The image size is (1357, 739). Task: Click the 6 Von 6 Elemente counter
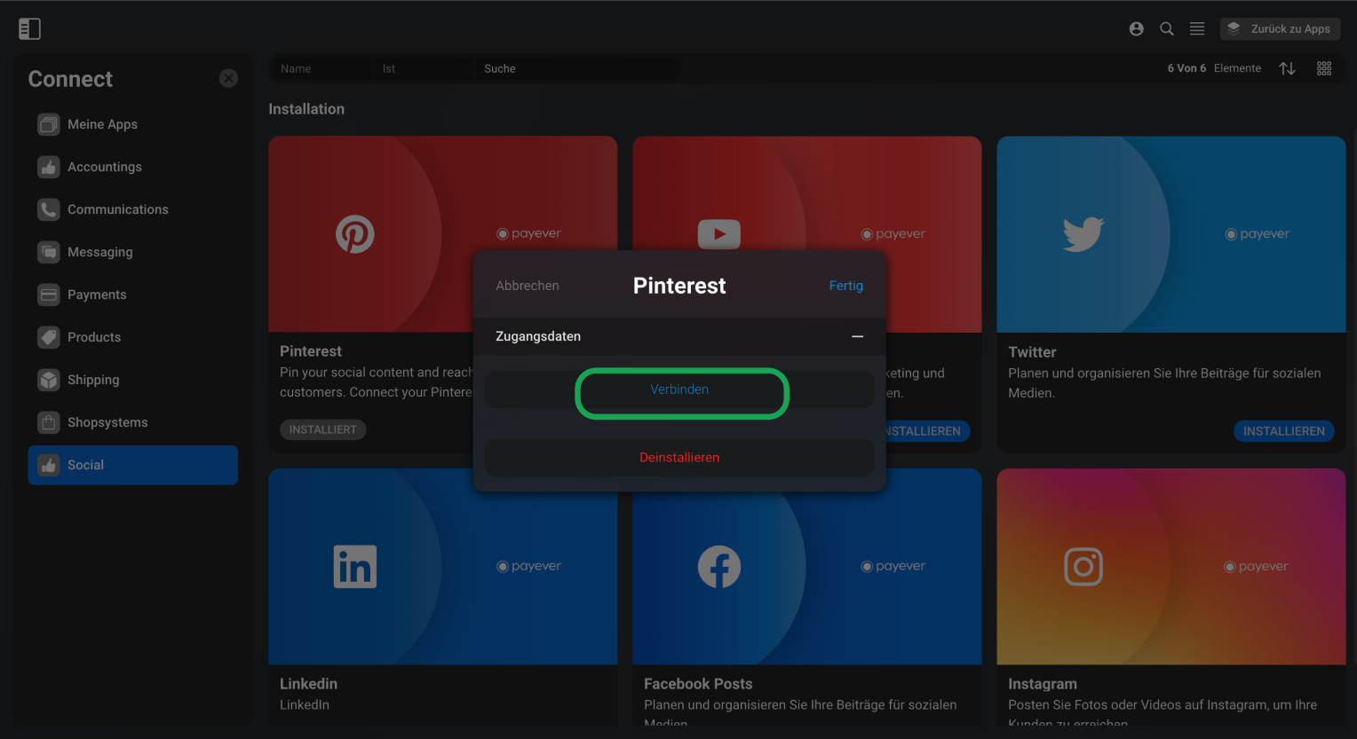point(1214,68)
